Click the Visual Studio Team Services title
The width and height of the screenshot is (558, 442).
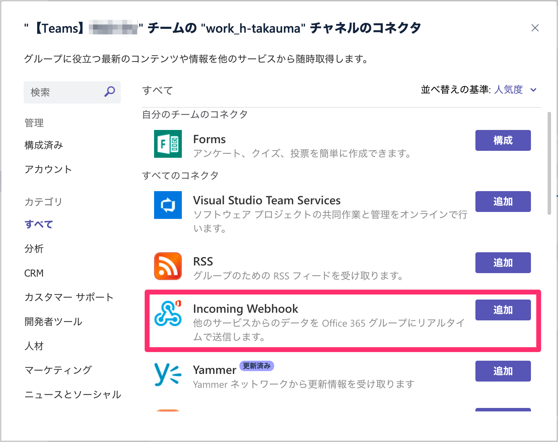click(267, 200)
